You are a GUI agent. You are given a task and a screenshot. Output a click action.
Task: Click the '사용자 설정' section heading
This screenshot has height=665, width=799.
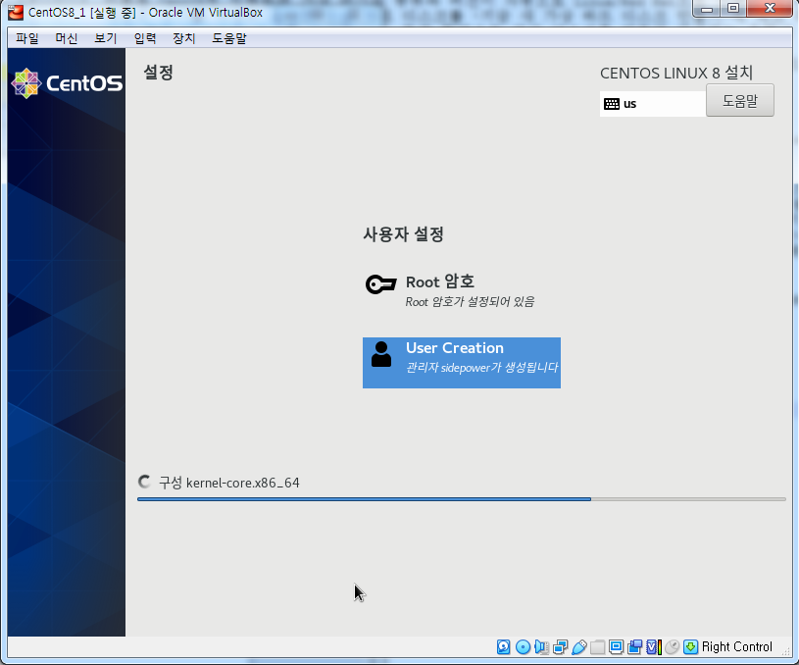click(403, 234)
